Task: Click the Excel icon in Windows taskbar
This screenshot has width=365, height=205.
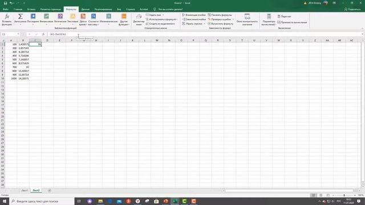Action: click(175, 201)
